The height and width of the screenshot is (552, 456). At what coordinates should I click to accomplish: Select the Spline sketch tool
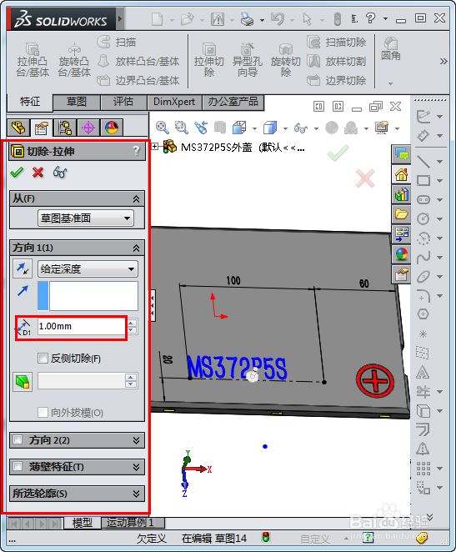[x=423, y=258]
